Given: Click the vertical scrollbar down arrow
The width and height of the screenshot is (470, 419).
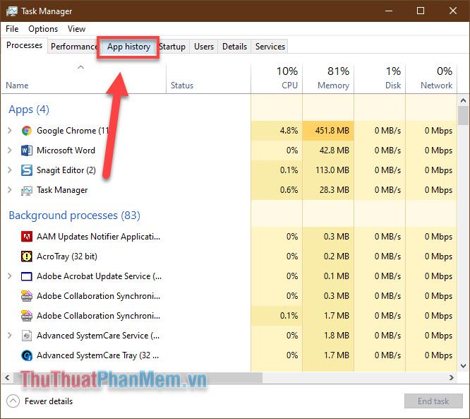Looking at the screenshot, I should tap(464, 366).
